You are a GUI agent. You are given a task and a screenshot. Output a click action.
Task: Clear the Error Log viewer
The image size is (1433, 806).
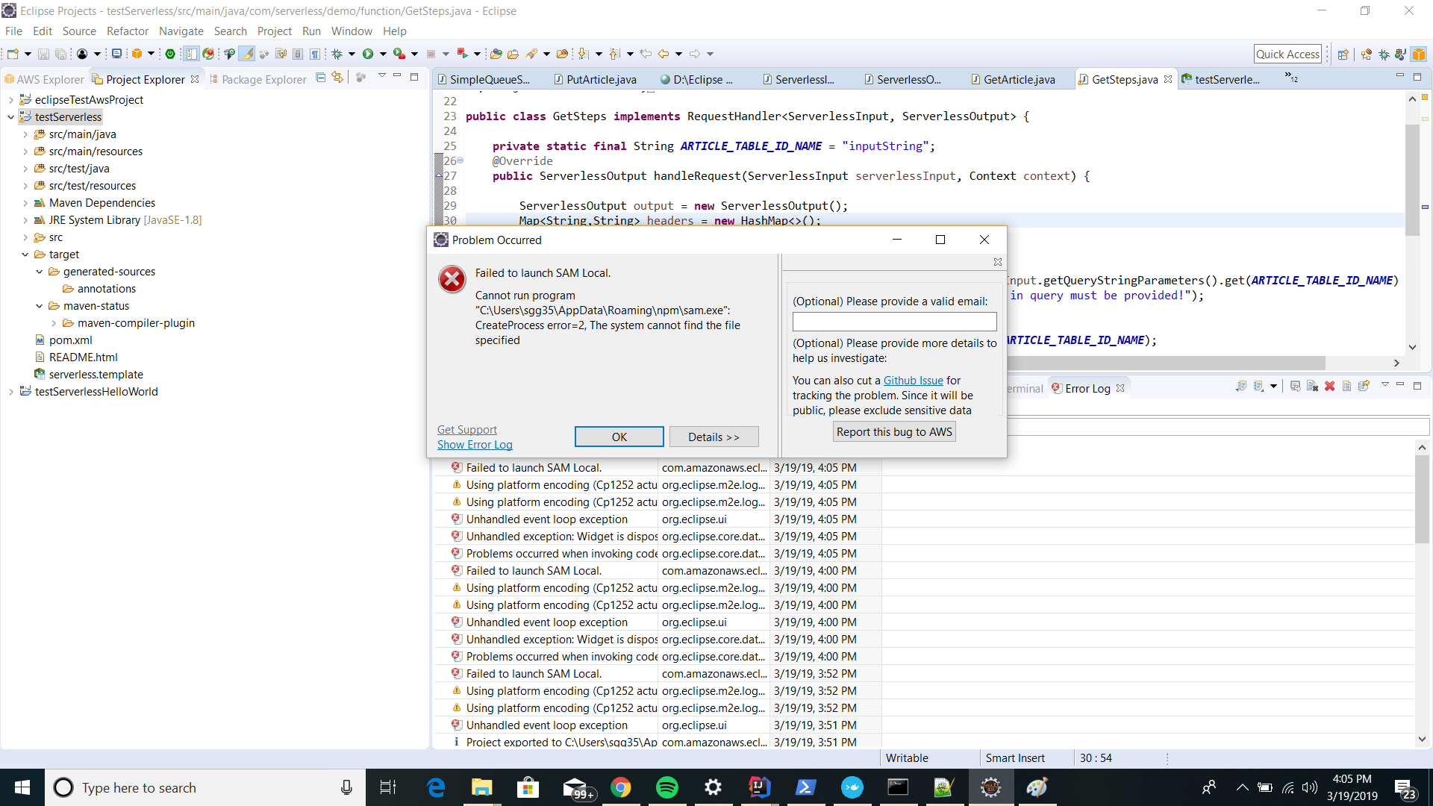[1312, 387]
